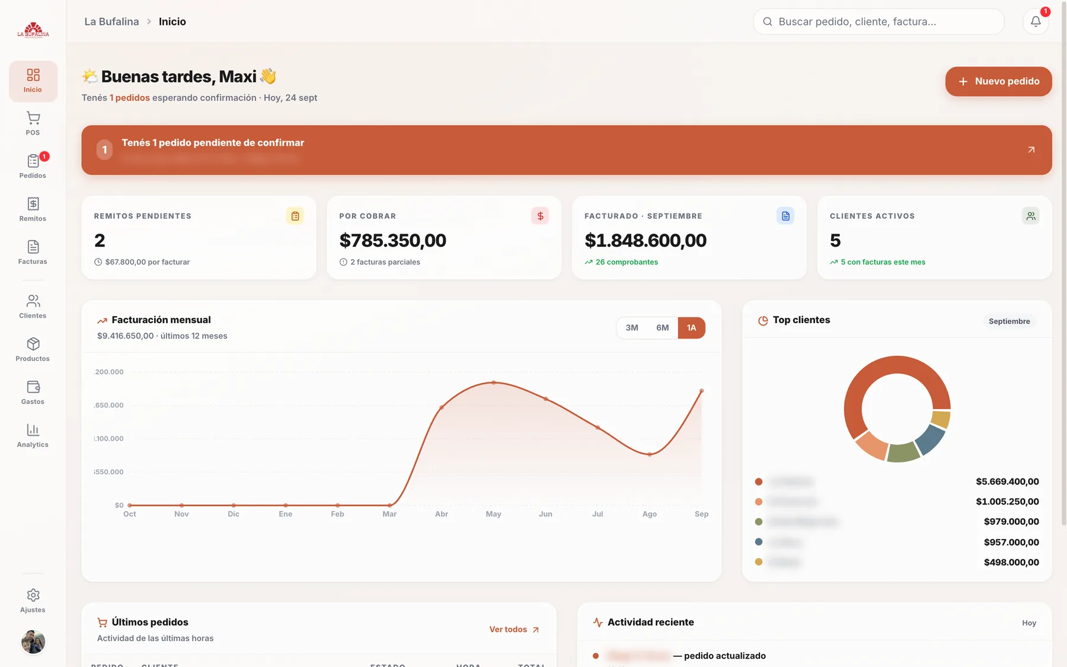Click the La Bufalina logo
Screen dimensions: 1067x667
(x=33, y=30)
